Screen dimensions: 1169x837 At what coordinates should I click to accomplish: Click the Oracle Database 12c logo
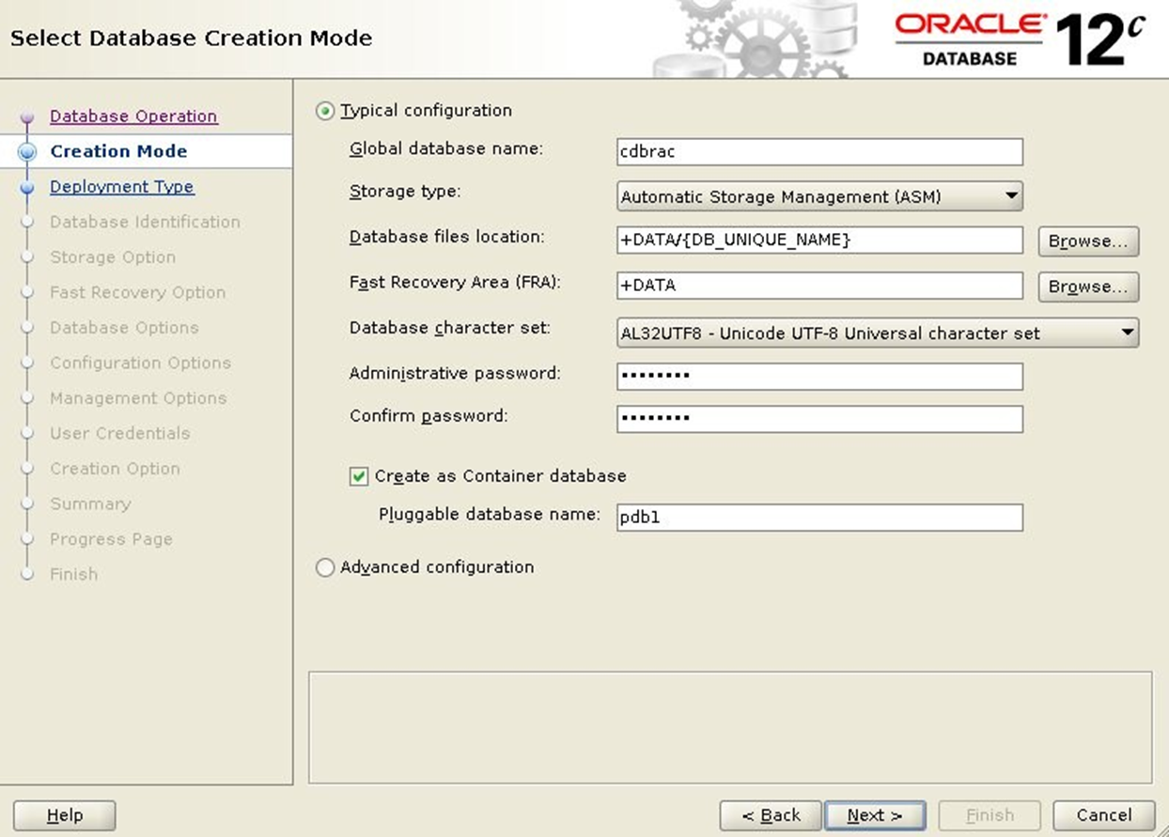point(1021,39)
